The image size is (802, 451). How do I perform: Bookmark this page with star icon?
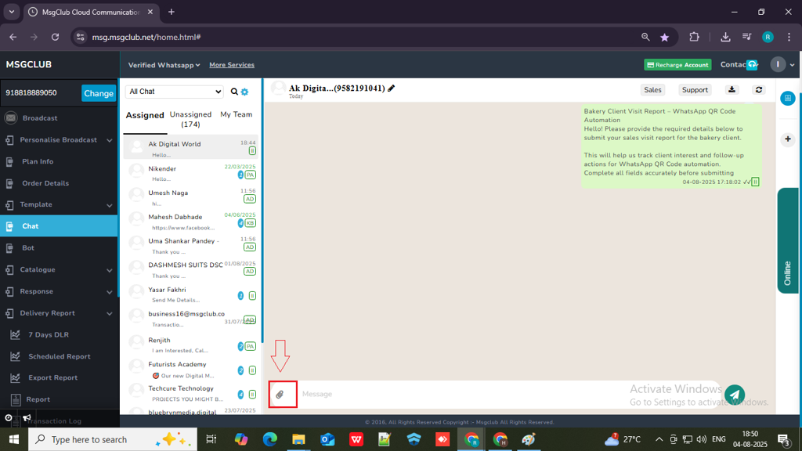point(664,38)
